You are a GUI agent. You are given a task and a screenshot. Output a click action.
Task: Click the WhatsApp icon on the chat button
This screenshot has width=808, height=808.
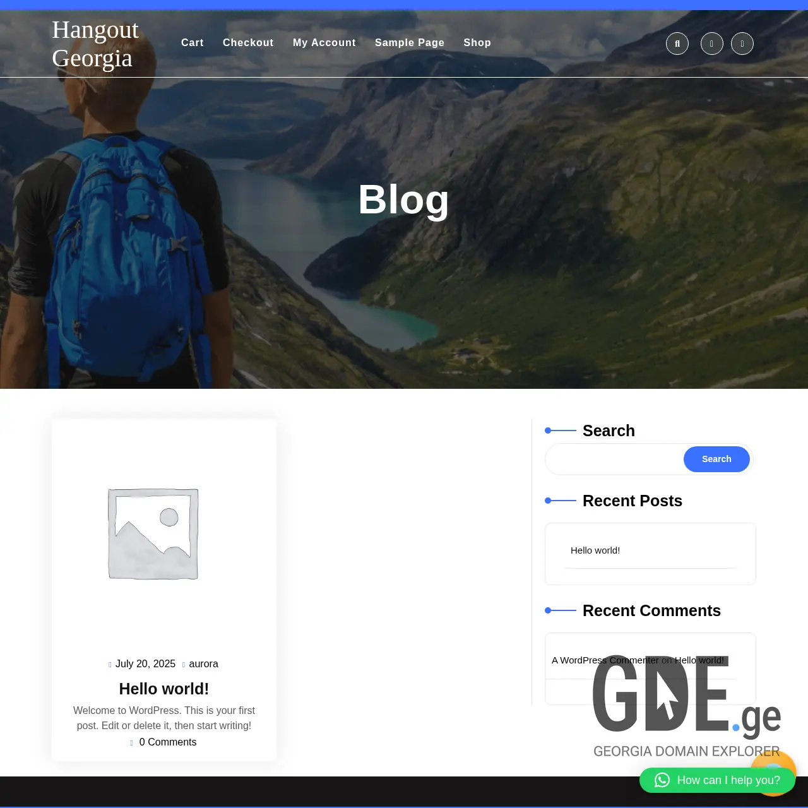pyautogui.click(x=661, y=780)
